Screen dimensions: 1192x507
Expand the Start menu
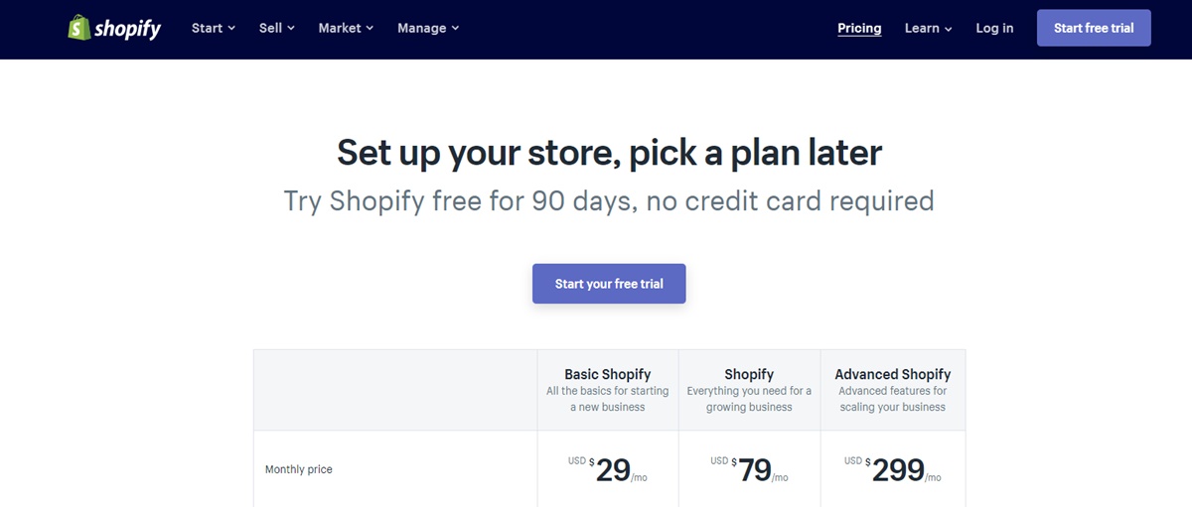click(x=213, y=28)
